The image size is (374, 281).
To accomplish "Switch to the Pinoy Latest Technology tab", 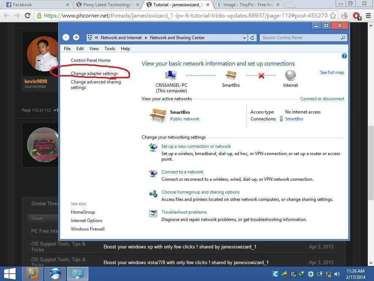I will pos(107,5).
